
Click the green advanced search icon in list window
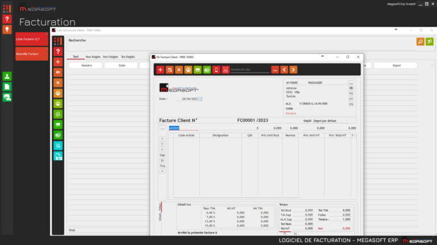430,41
